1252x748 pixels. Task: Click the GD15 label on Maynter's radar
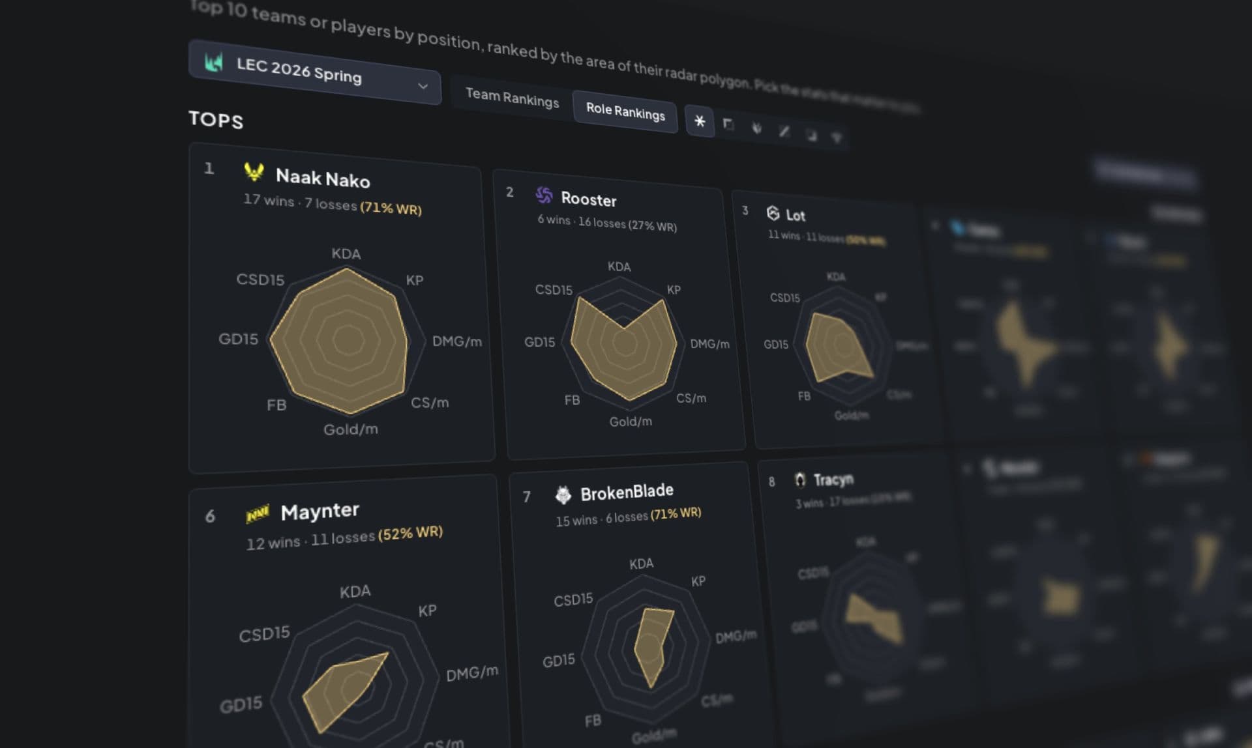[241, 705]
